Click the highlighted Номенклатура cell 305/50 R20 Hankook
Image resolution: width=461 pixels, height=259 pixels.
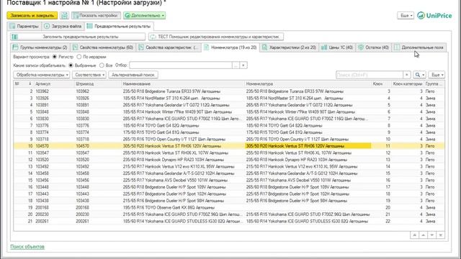point(308,146)
